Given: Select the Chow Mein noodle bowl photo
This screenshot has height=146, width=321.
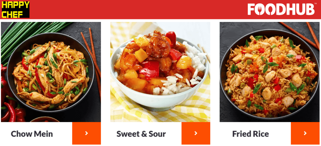Looking at the screenshot, I should pyautogui.click(x=51, y=72).
